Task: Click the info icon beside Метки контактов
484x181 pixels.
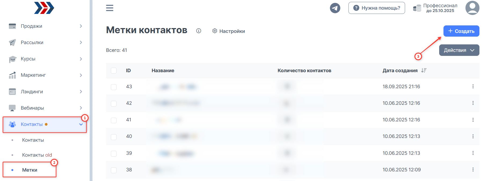Action: (x=199, y=31)
